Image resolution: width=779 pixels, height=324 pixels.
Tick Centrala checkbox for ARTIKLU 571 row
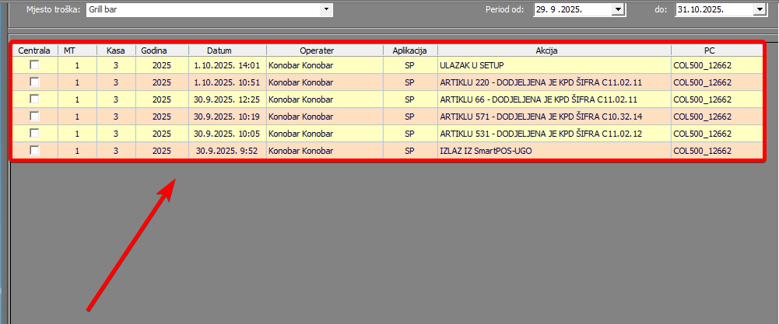[x=34, y=116]
